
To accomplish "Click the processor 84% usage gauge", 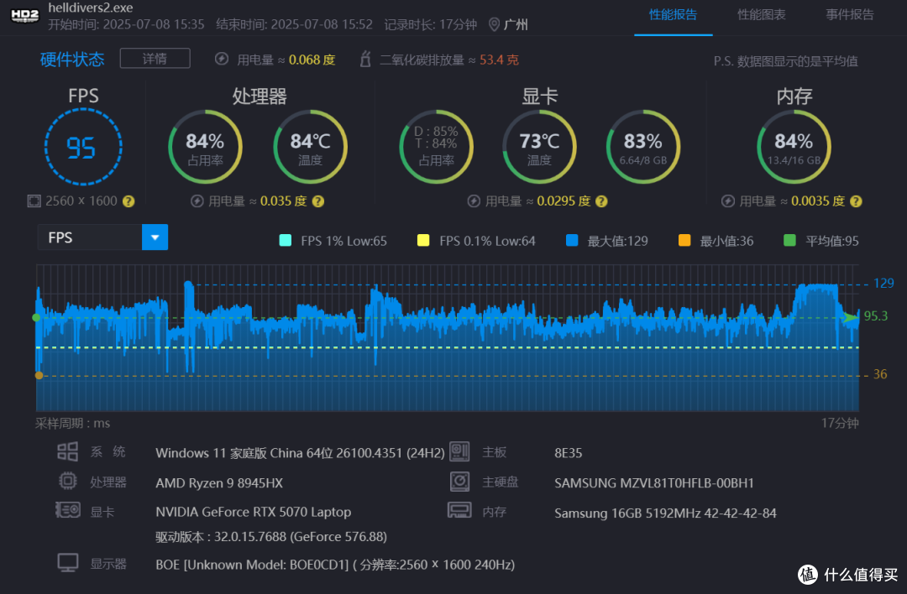I will (x=206, y=147).
